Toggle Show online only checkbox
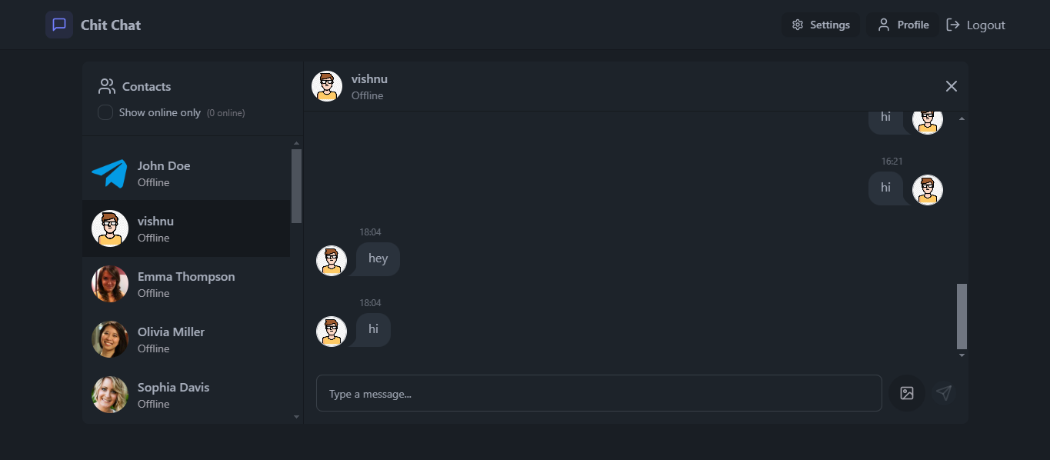The height and width of the screenshot is (460, 1050). 105,112
